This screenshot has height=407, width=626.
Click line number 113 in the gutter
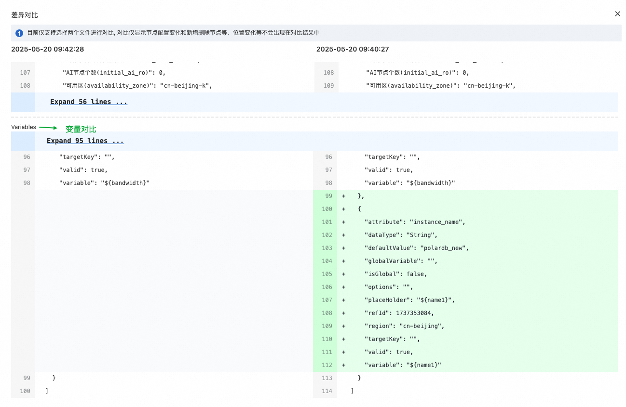click(x=327, y=378)
